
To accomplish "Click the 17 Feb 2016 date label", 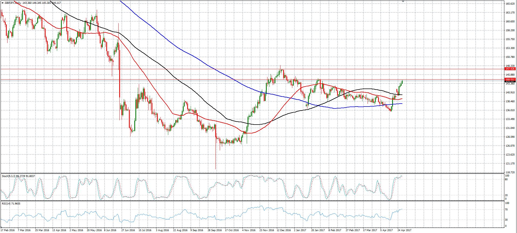I will [8, 230].
